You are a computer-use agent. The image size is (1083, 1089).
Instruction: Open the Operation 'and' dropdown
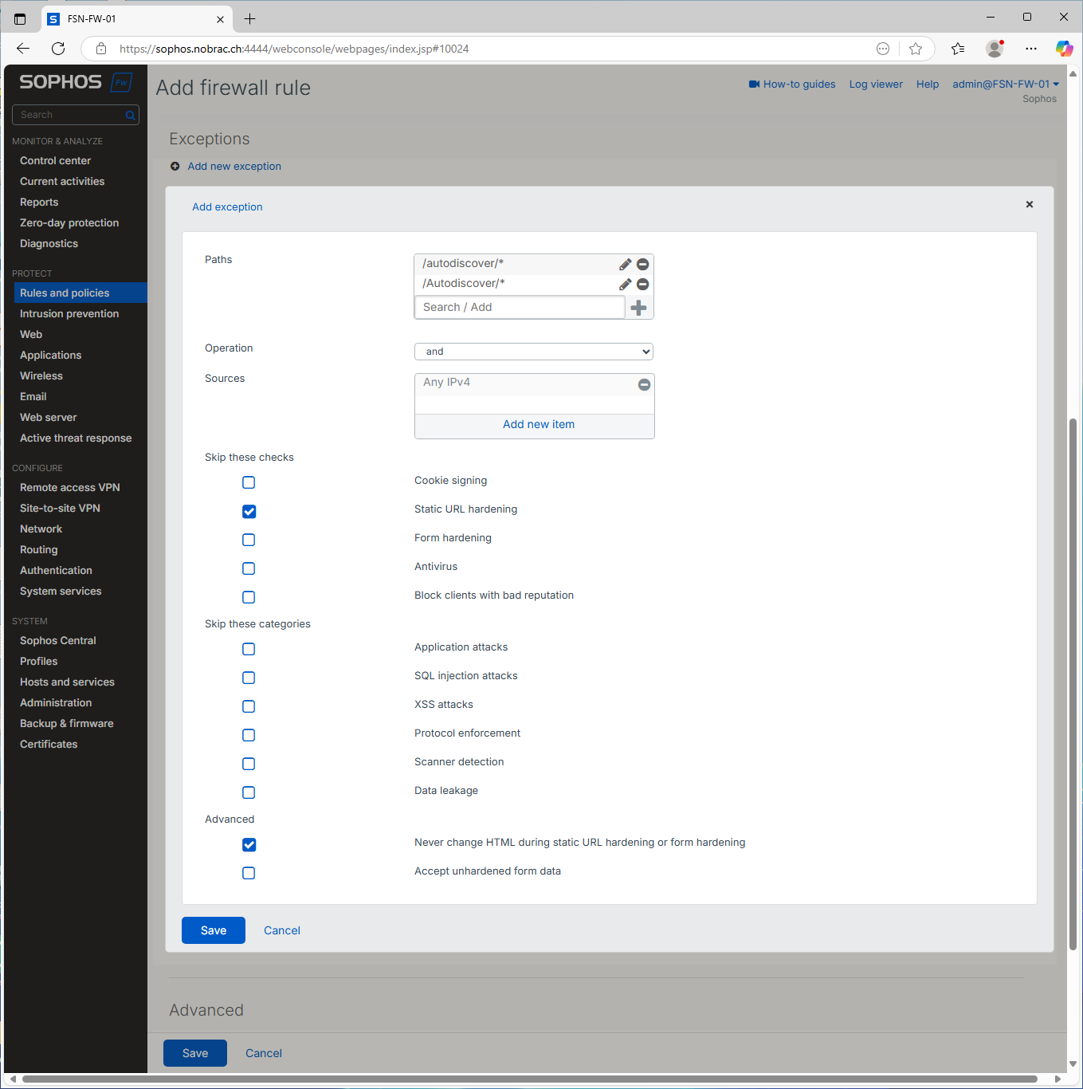[534, 352]
